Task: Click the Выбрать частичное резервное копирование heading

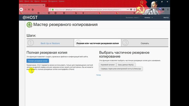Action: (x=124, y=54)
